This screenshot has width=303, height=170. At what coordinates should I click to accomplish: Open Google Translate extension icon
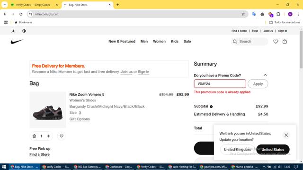point(254,14)
